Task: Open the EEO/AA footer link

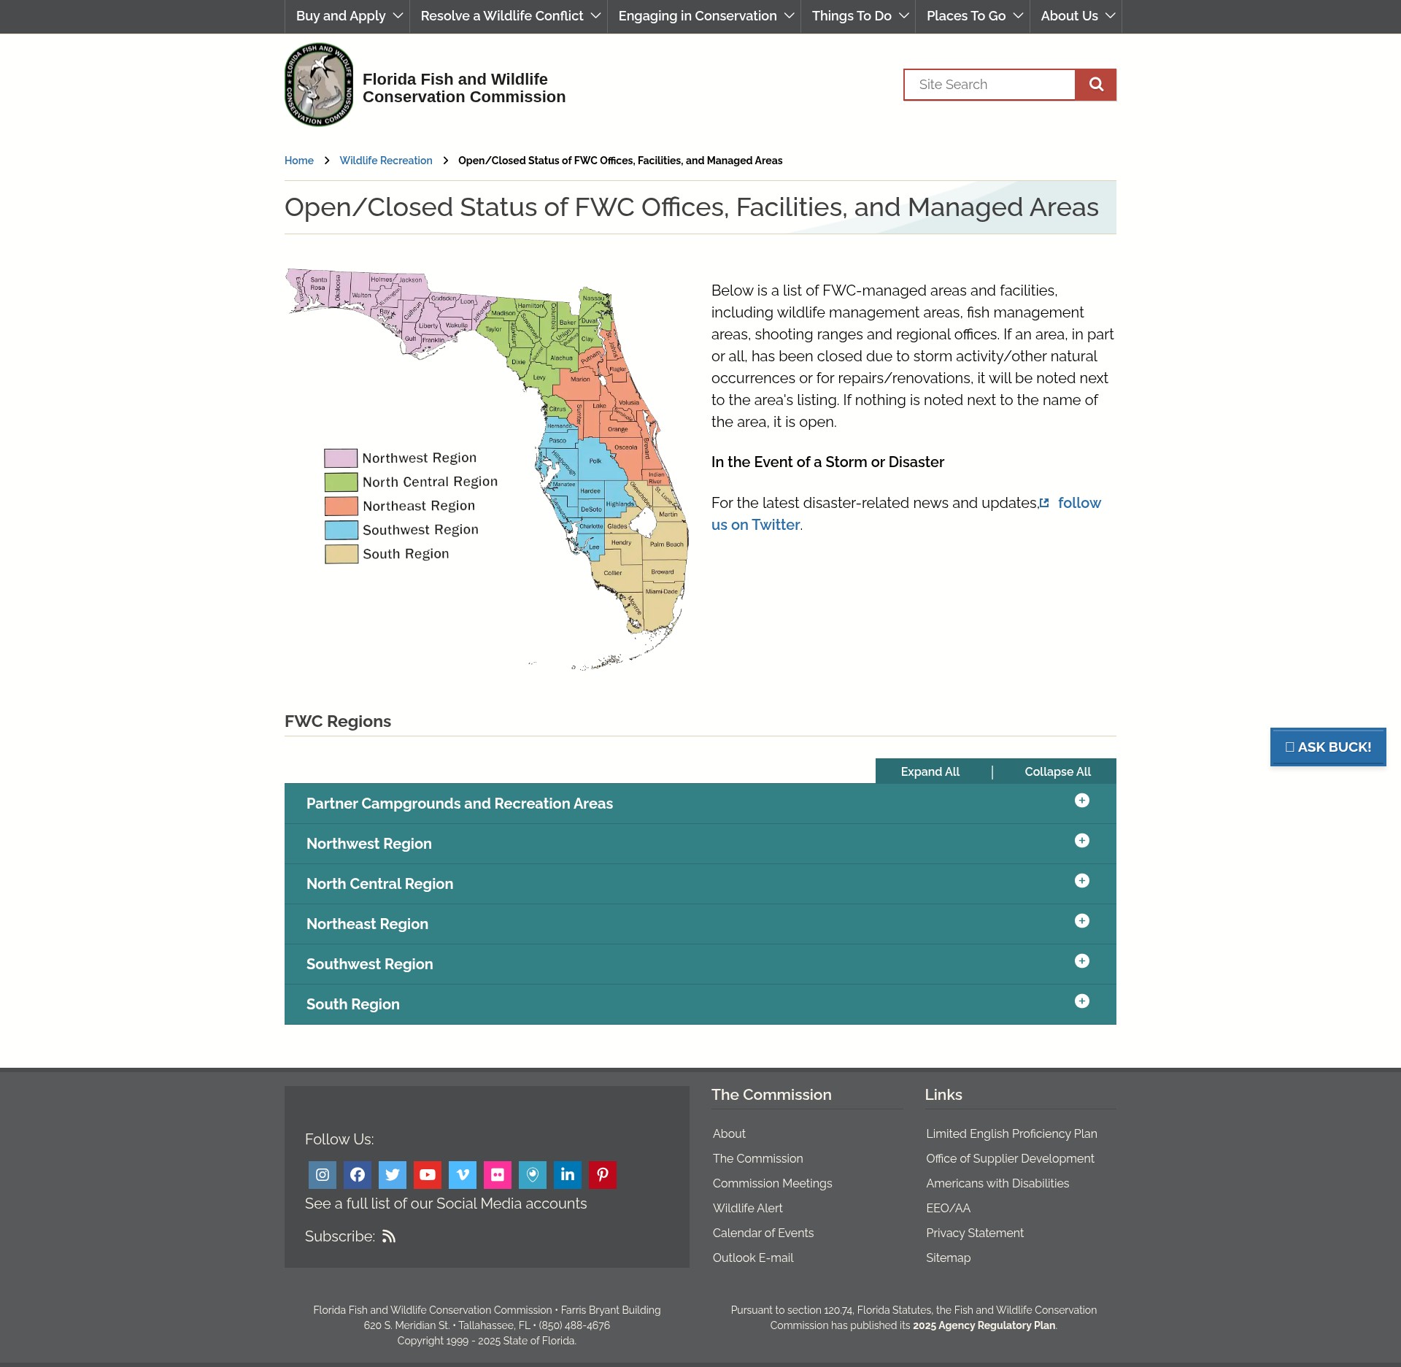Action: (x=948, y=1208)
